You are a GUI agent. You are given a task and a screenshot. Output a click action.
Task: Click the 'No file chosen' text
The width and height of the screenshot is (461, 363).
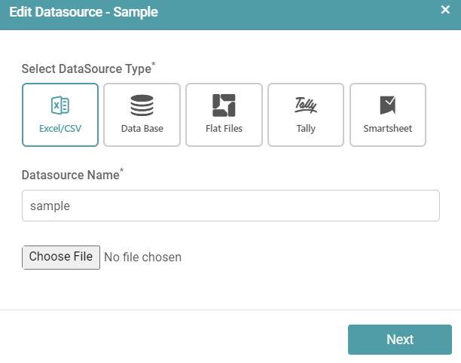[x=142, y=258]
